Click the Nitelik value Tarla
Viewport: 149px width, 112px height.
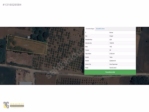(x=111, y=57)
